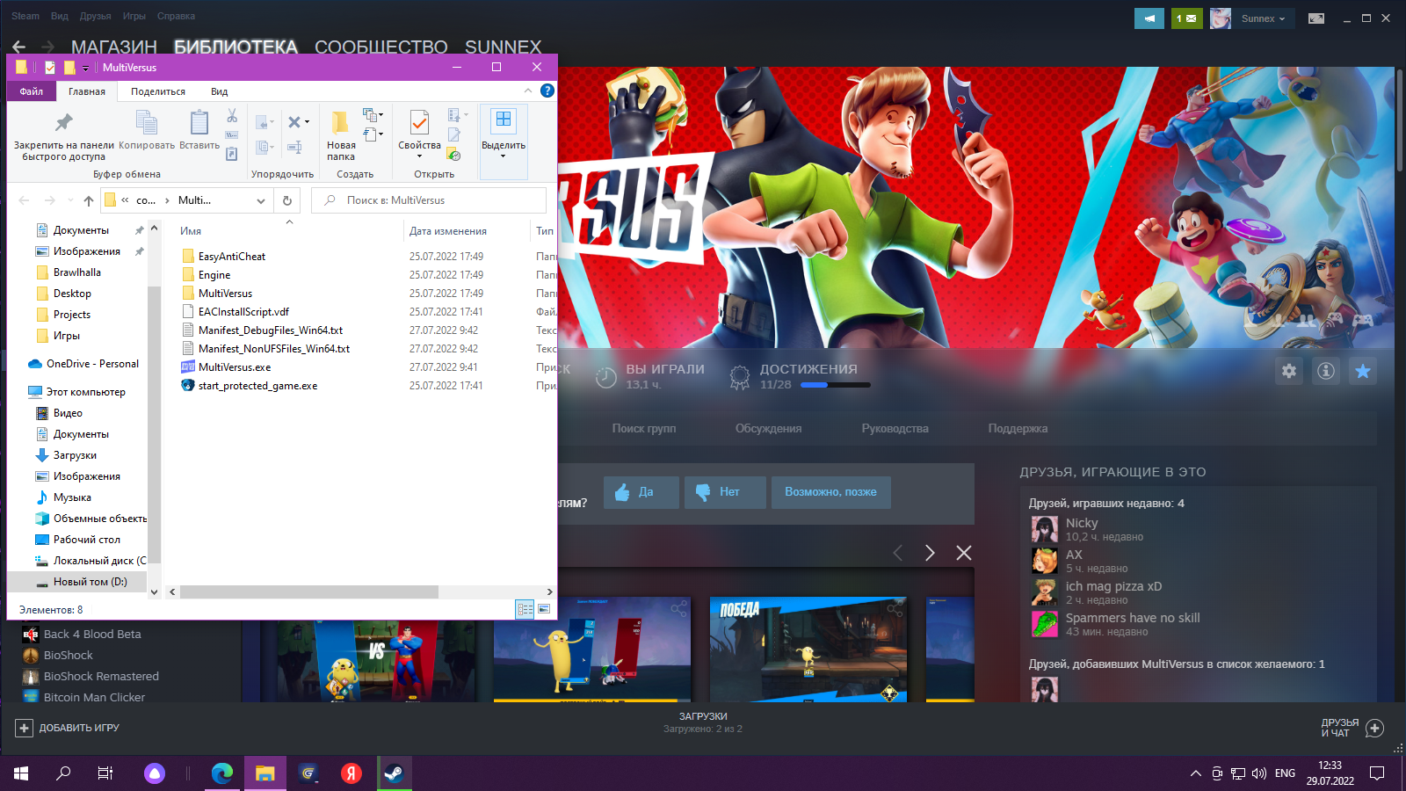Image resolution: width=1406 pixels, height=791 pixels.
Task: Open Sunnex account dropdown in Steam
Action: click(1263, 18)
